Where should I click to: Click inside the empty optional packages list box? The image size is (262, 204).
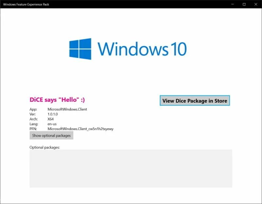coord(131,168)
